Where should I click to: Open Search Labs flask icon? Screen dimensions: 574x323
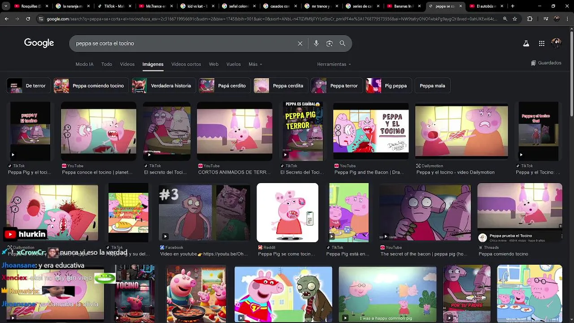click(x=526, y=44)
